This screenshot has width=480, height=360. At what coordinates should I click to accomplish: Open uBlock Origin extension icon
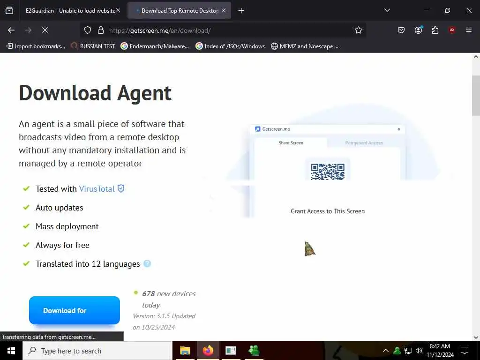coord(452,30)
